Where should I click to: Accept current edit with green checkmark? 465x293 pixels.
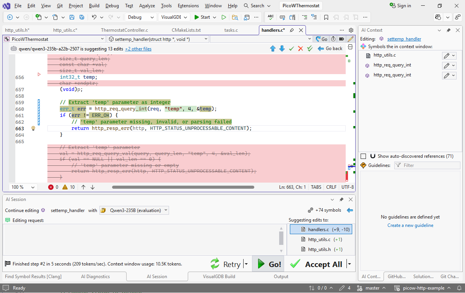point(291,49)
